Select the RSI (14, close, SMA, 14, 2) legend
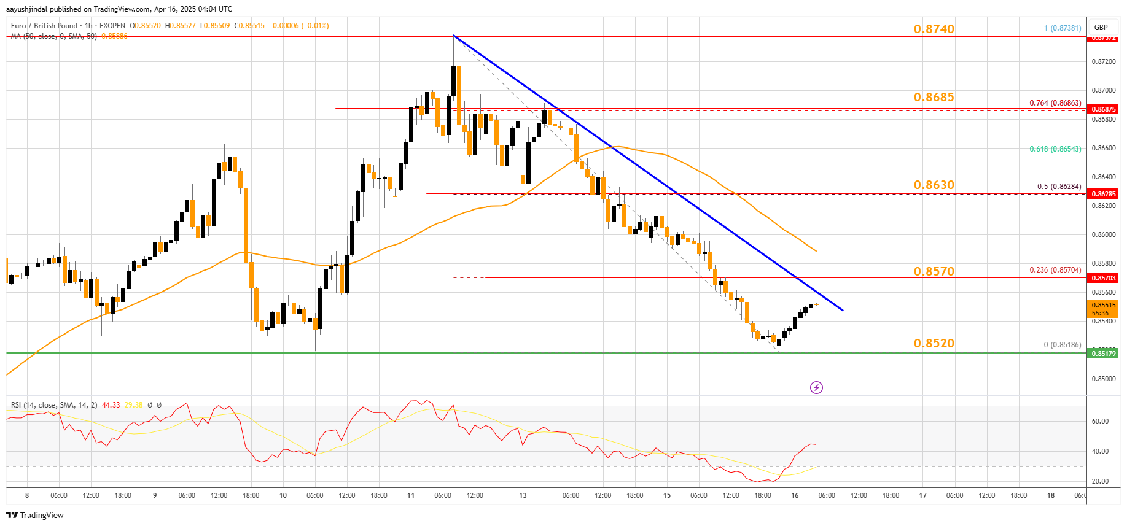Screen dimensions: 1127x526 pyautogui.click(x=54, y=405)
